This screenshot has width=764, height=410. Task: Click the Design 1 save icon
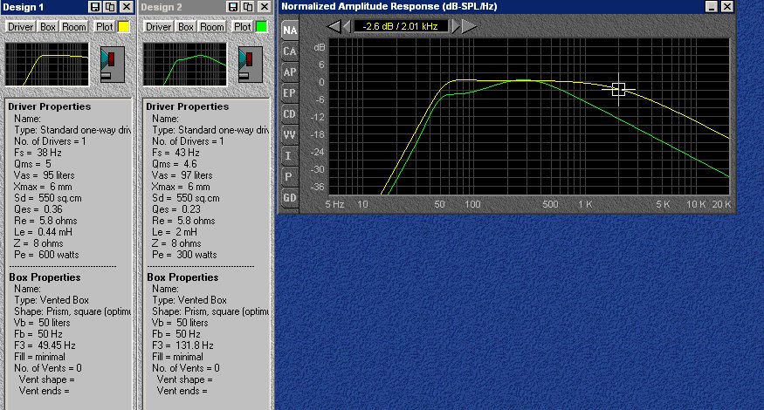click(95, 7)
